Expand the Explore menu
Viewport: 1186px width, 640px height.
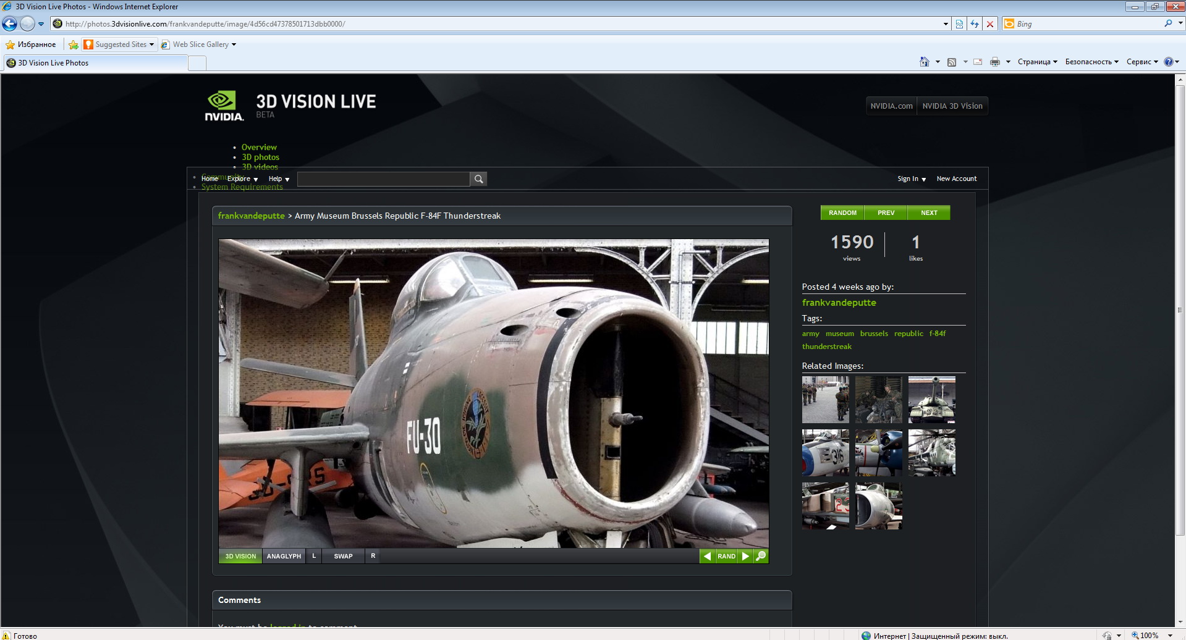pos(242,179)
